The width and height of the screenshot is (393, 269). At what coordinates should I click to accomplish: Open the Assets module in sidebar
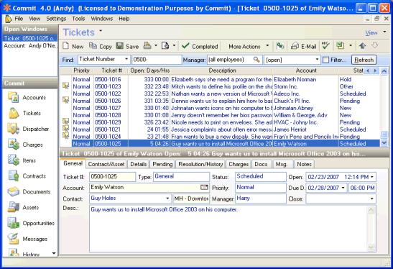[x=23, y=208]
